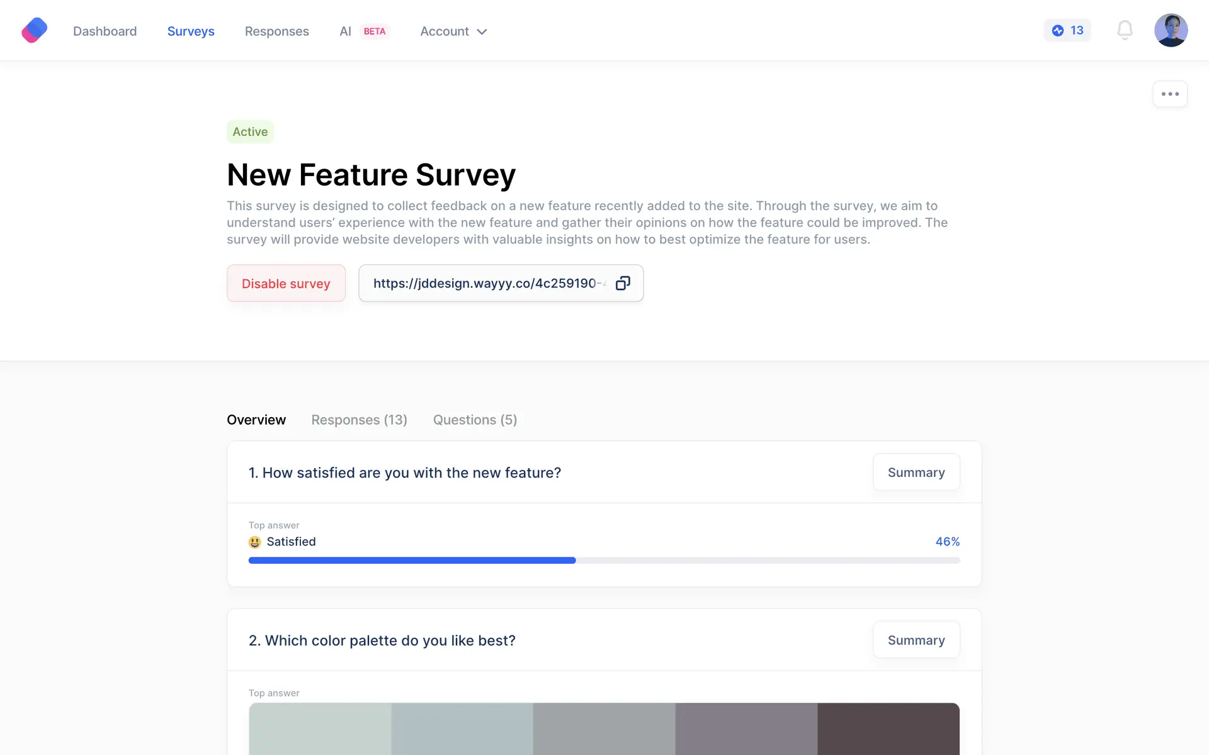This screenshot has width=1209, height=755.
Task: Click the BETA badge next to AI
Action: (x=375, y=31)
